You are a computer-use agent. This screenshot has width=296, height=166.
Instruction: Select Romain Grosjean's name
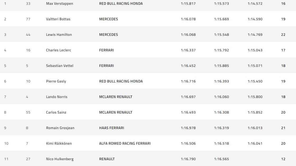(x=60, y=128)
